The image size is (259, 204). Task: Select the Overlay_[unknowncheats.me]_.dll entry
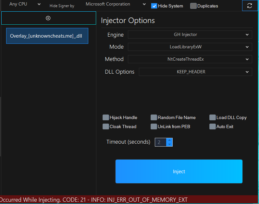(x=47, y=36)
